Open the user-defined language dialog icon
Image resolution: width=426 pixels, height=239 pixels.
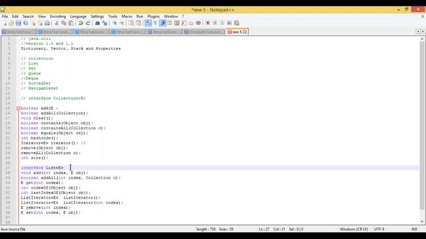[x=170, y=23]
